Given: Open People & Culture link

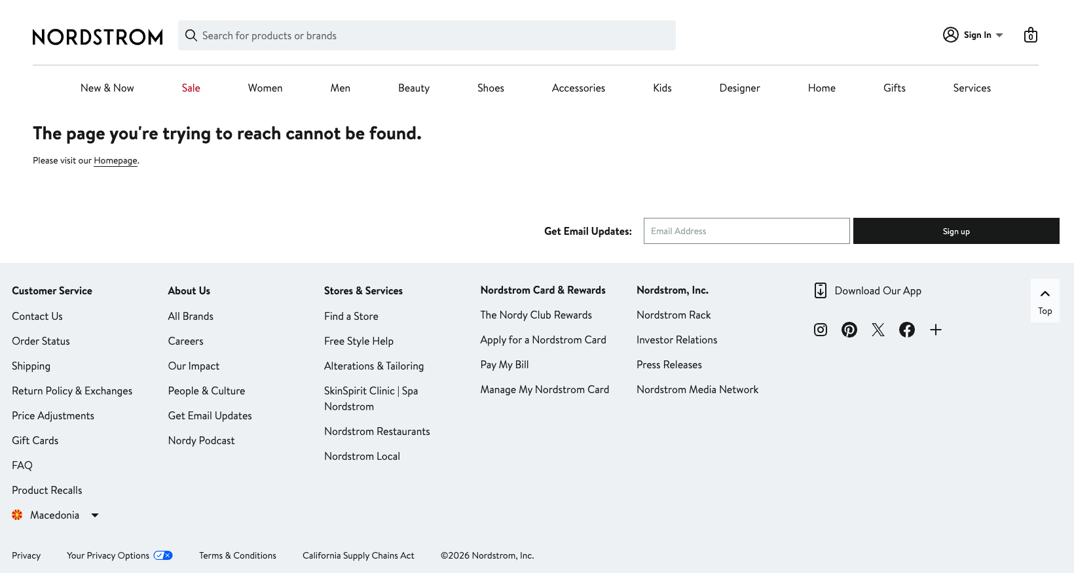Looking at the screenshot, I should [x=206, y=391].
